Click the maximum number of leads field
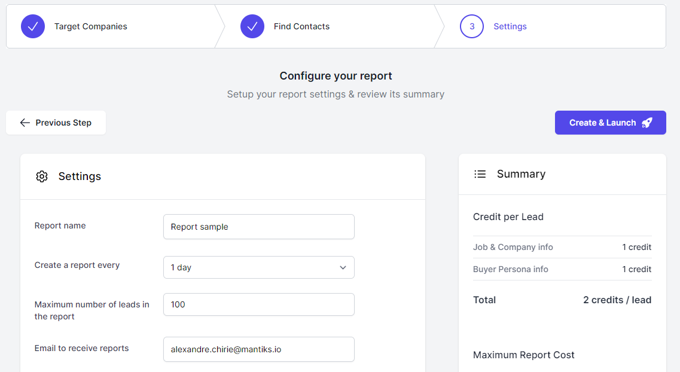 coord(258,304)
